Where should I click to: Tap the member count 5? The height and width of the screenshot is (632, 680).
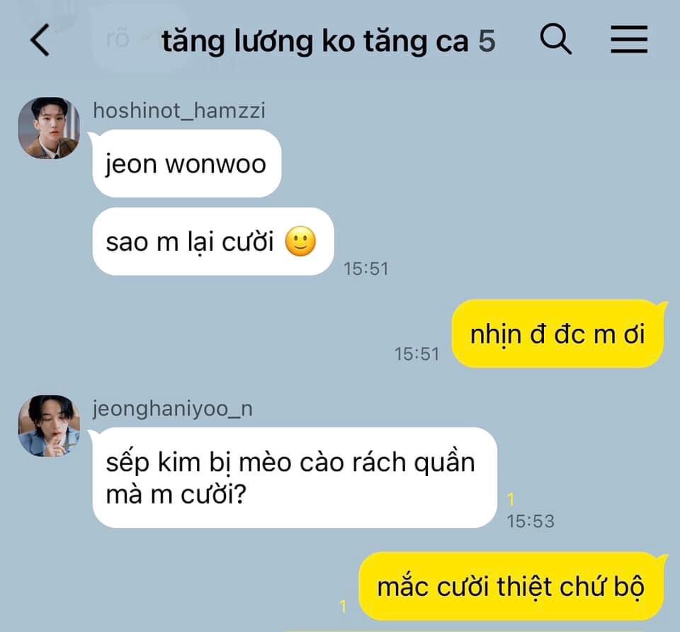point(487,42)
